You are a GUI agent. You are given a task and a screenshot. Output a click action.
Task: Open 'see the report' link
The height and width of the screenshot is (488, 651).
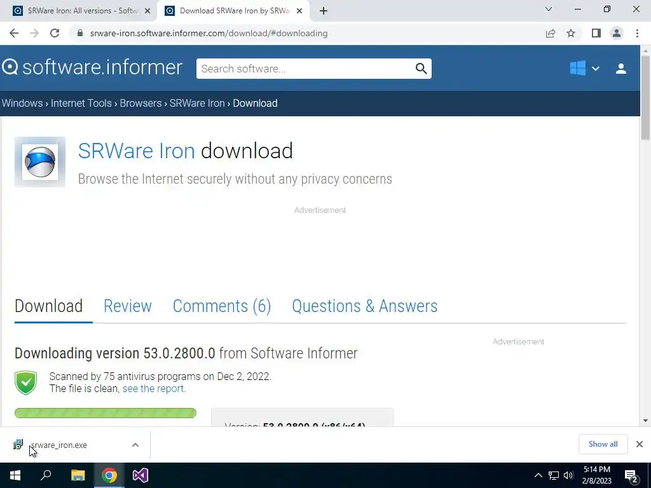154,389
